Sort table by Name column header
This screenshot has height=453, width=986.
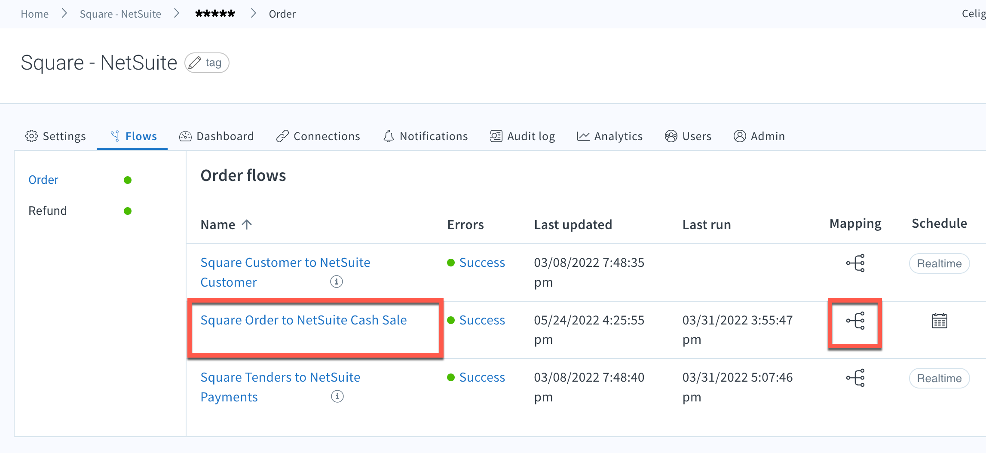218,224
